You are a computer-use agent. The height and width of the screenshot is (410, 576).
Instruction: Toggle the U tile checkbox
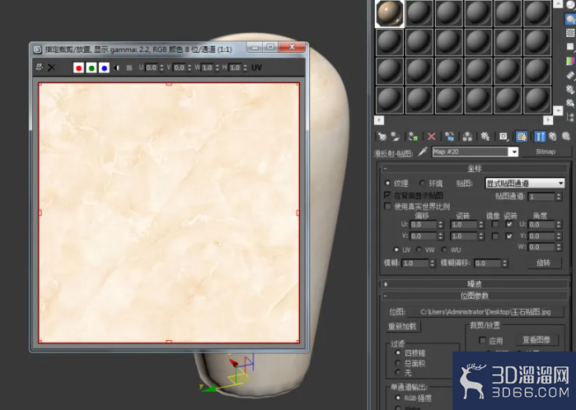[x=509, y=224]
